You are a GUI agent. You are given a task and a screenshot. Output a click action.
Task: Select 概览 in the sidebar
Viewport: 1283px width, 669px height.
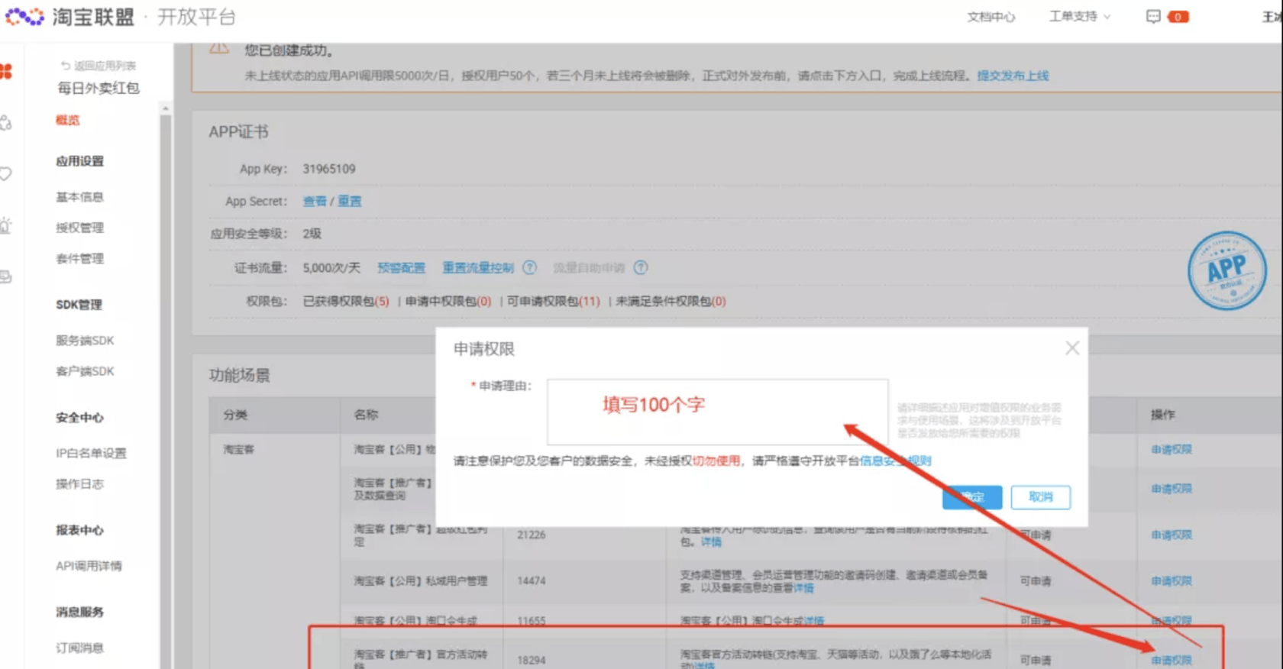67,120
